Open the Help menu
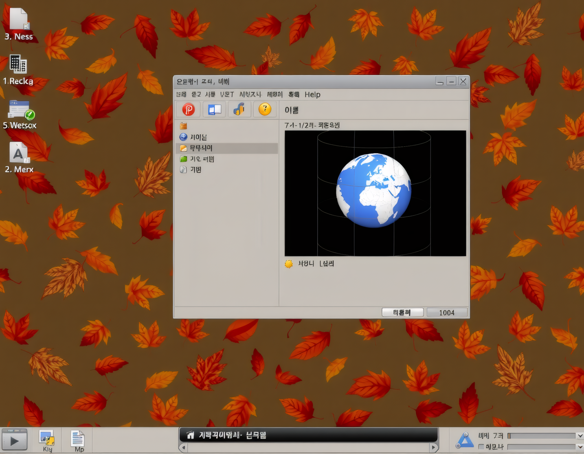This screenshot has height=454, width=584. tap(312, 95)
